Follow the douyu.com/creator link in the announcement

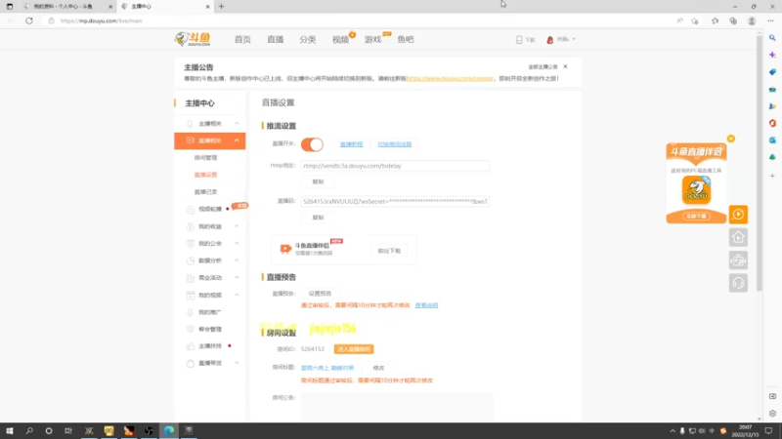pyautogui.click(x=450, y=78)
